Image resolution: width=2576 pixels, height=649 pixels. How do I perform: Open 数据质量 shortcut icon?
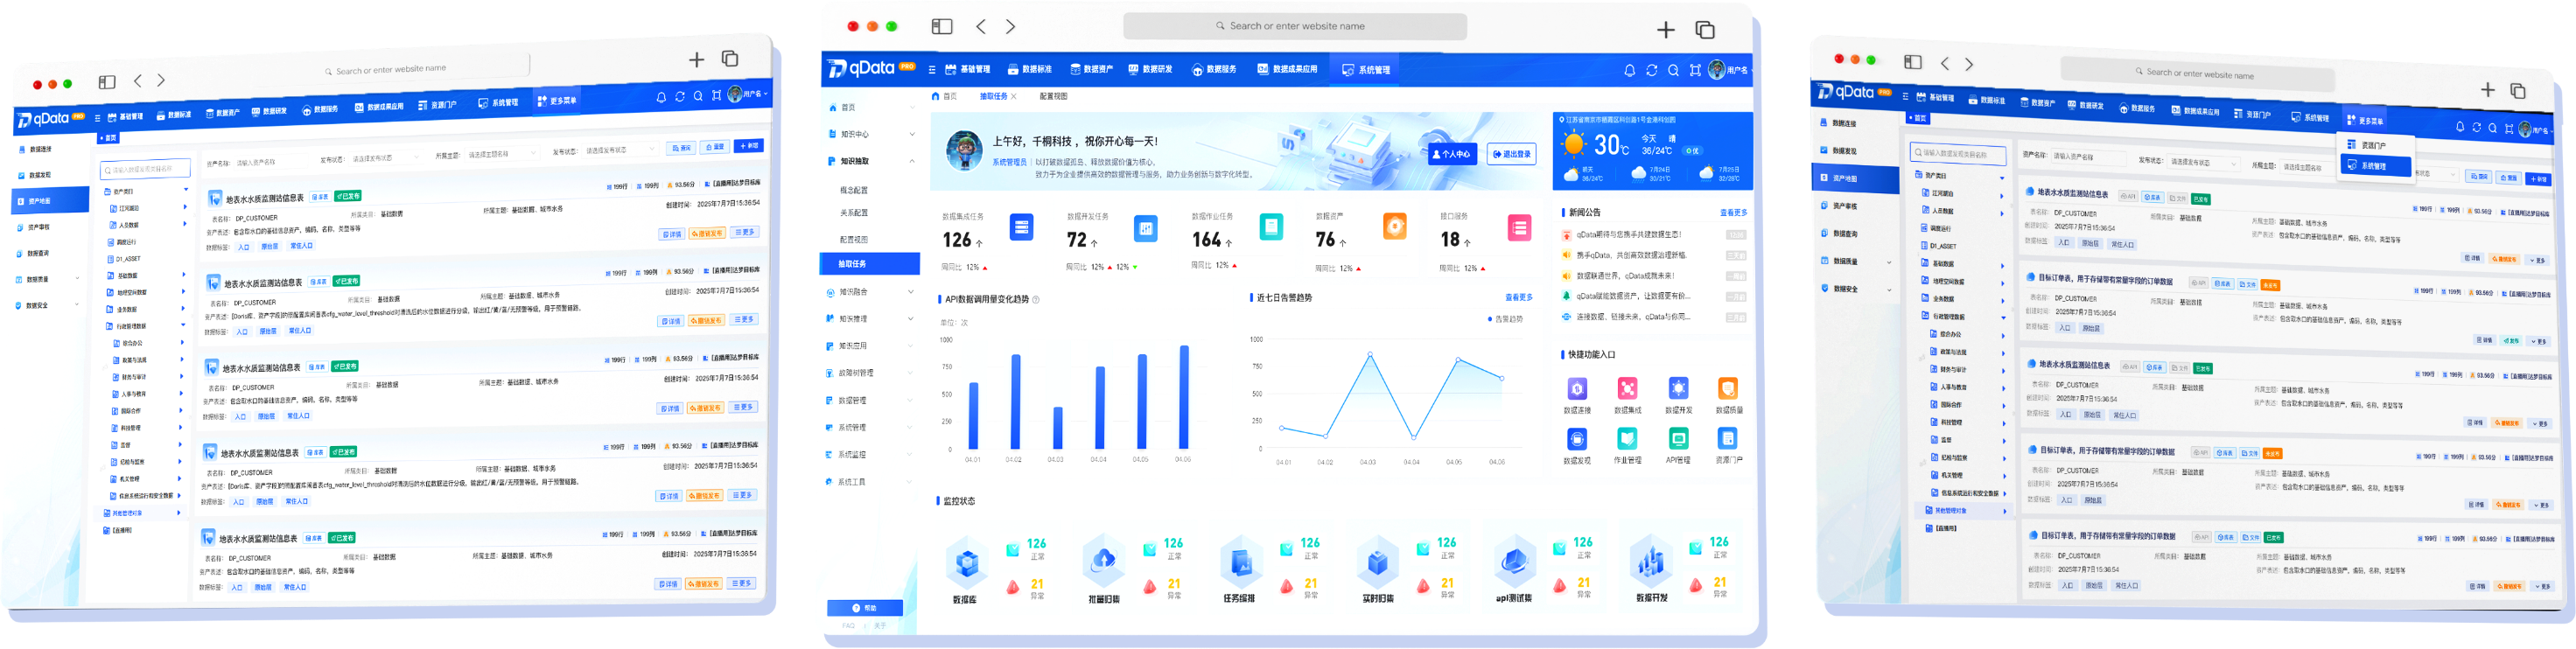point(1727,388)
